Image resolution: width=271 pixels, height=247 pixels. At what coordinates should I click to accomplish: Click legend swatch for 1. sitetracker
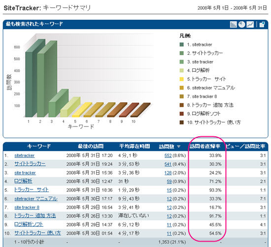point(181,45)
